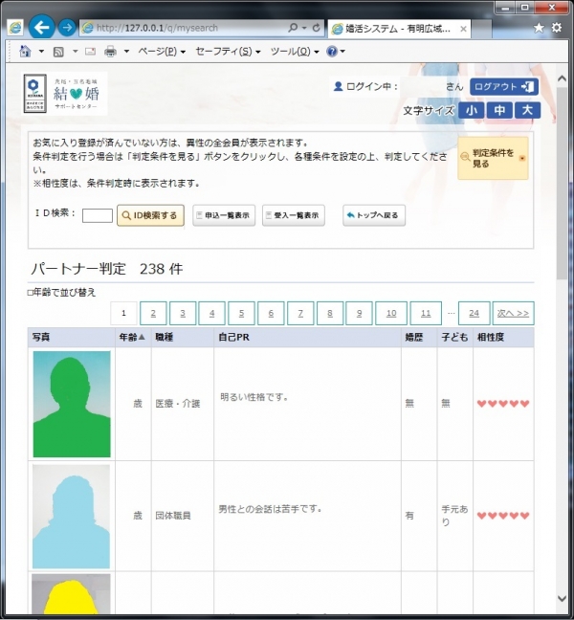The image size is (574, 620).
Task: Click the home icon in the command bar
Action: [26, 51]
